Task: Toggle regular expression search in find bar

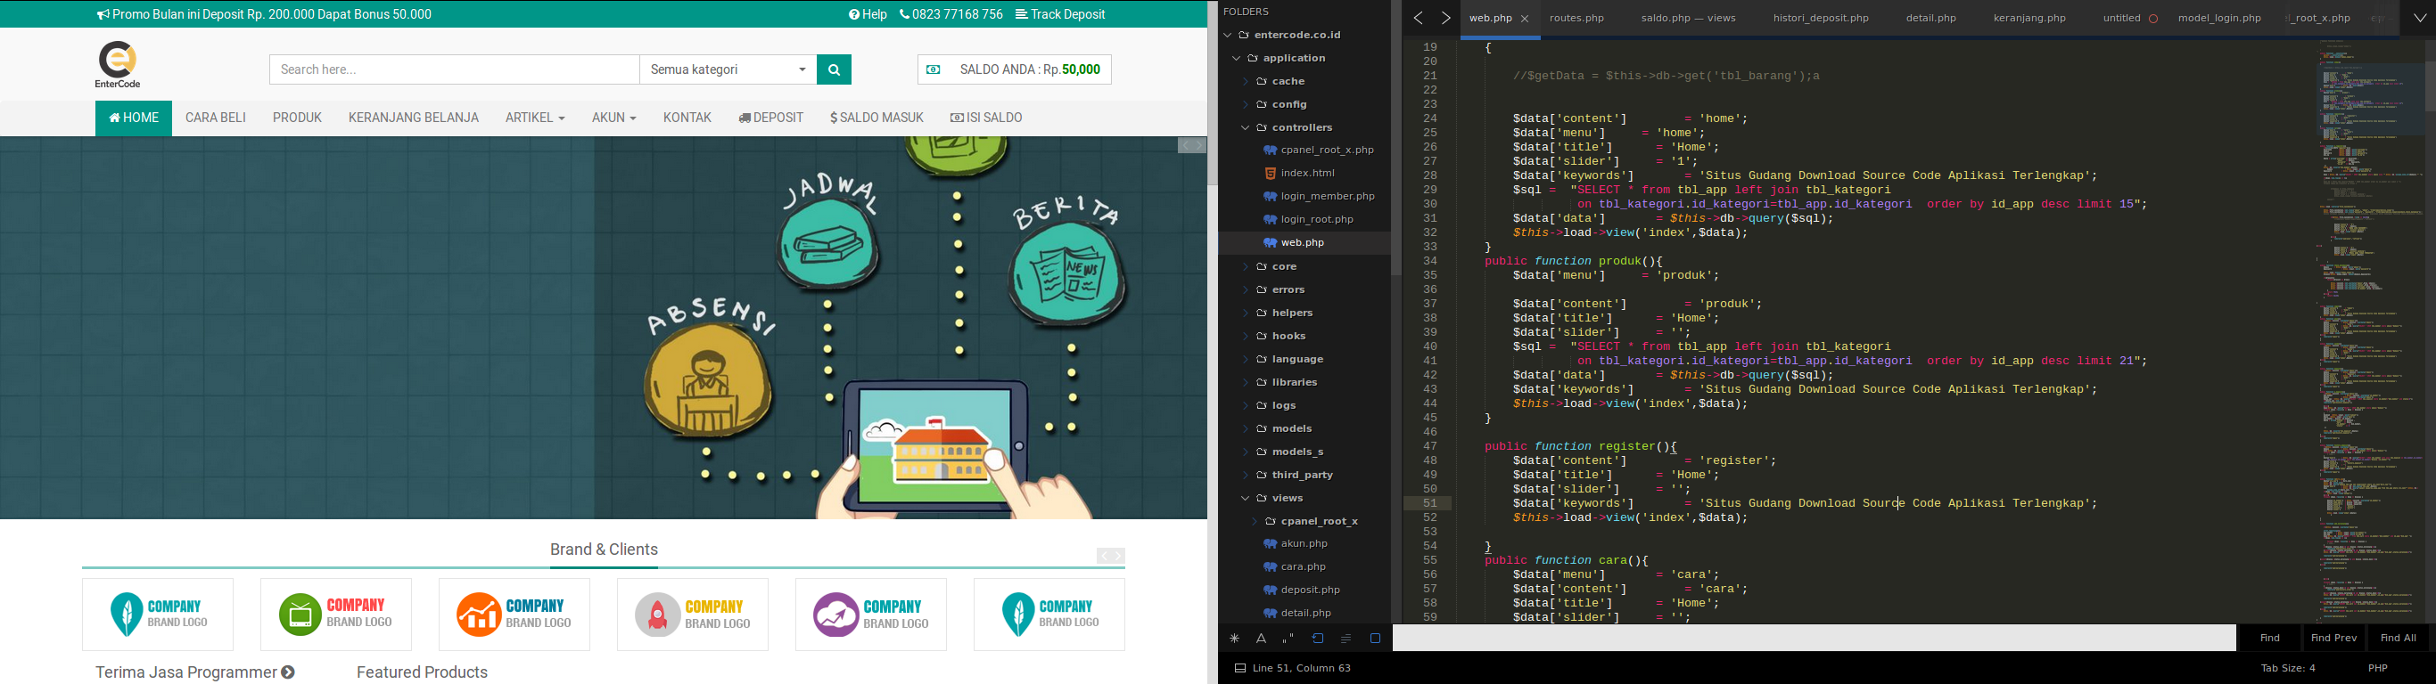Action: [x=1234, y=639]
